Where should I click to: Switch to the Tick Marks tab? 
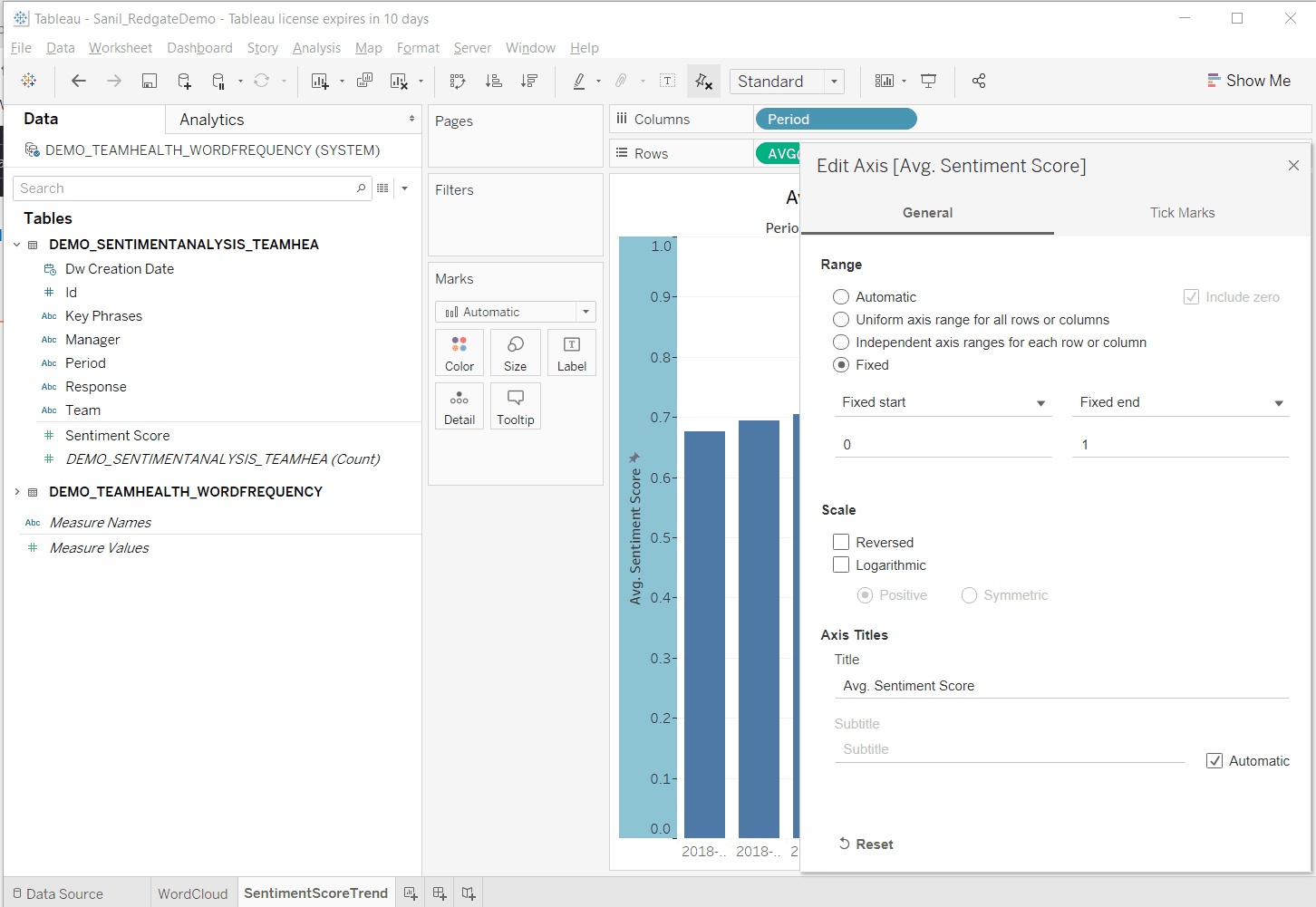click(1182, 213)
